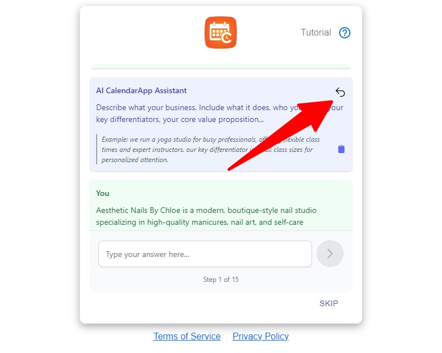Click the blank area beside the SKIP button

point(197,303)
